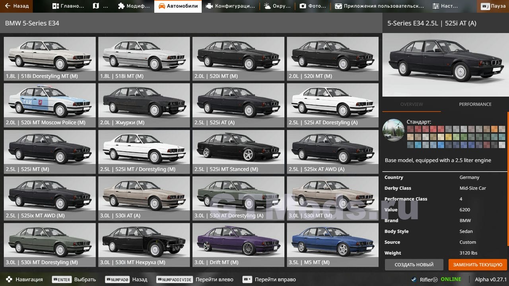Open Приложения пользовательского интерфейса tab
The height and width of the screenshot is (286, 509).
(x=379, y=6)
